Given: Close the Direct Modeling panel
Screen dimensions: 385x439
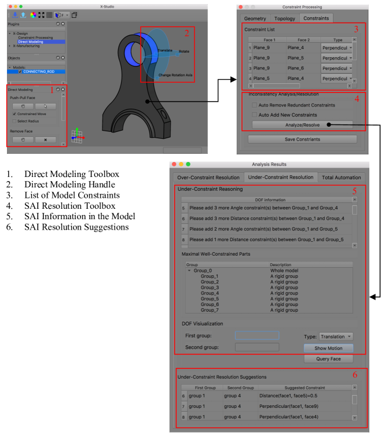Looking at the screenshot, I should pos(63,89).
